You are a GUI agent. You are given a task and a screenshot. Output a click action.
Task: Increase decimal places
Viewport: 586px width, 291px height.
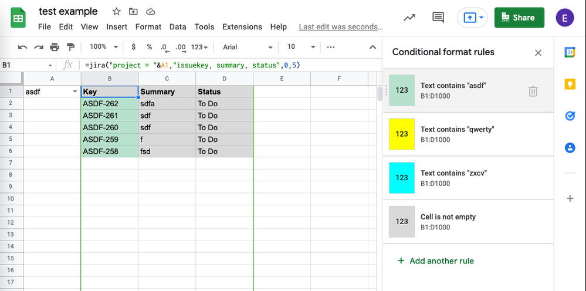click(x=181, y=47)
